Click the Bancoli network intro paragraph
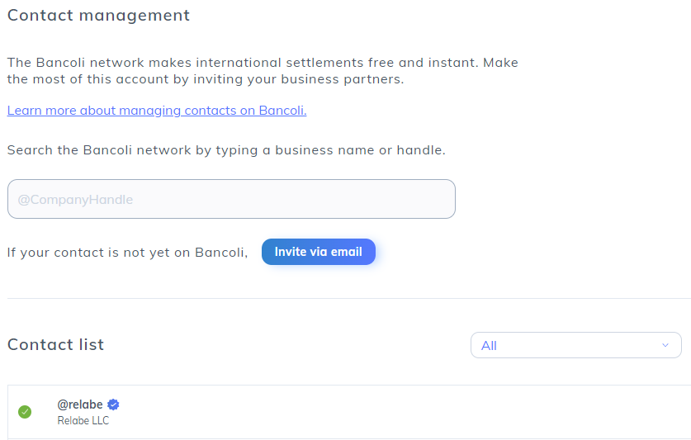Viewport: 691px width, 440px height. pos(263,71)
